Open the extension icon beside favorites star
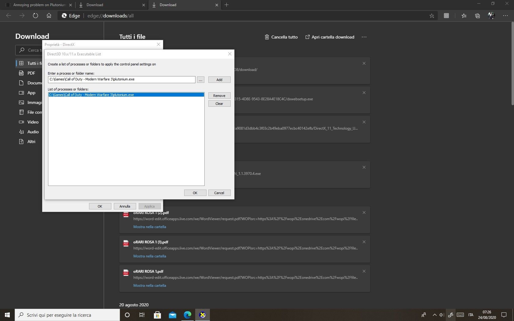The height and width of the screenshot is (321, 514). (446, 16)
